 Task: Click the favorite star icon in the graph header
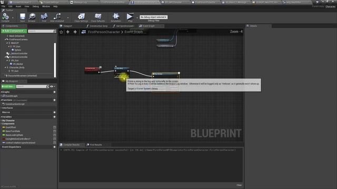(61, 32)
